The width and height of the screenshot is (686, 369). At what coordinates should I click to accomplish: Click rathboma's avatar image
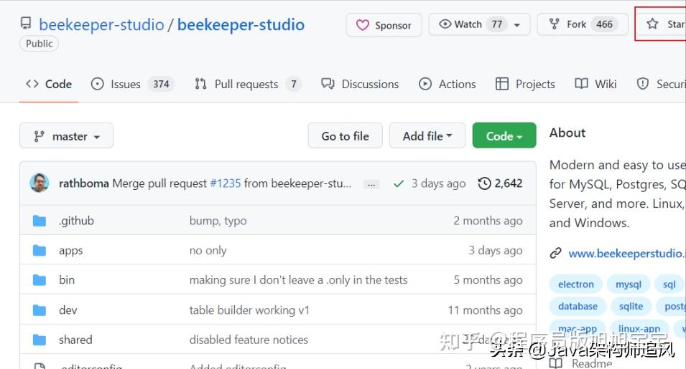click(x=40, y=183)
